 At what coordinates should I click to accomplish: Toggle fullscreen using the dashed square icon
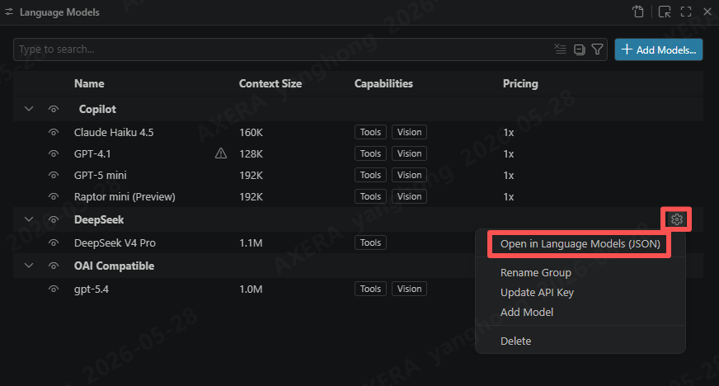(x=686, y=12)
